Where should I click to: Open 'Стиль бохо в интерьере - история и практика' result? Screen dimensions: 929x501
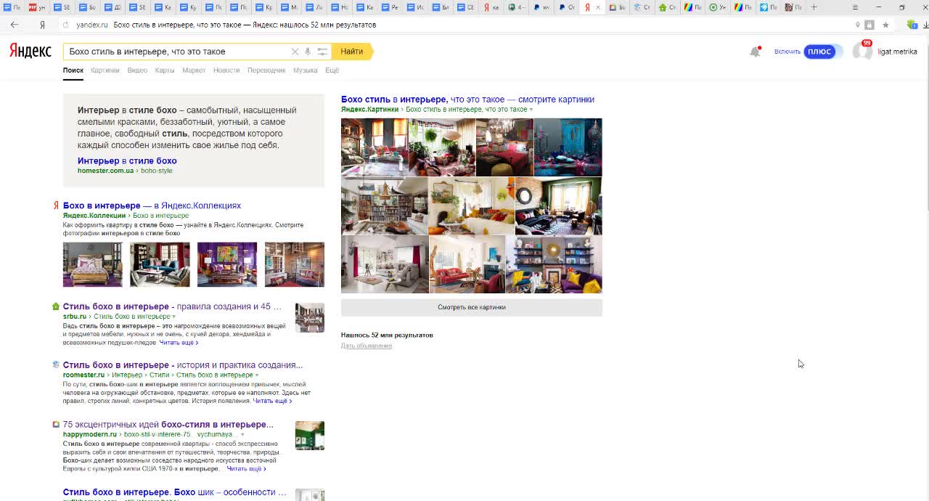(x=183, y=365)
